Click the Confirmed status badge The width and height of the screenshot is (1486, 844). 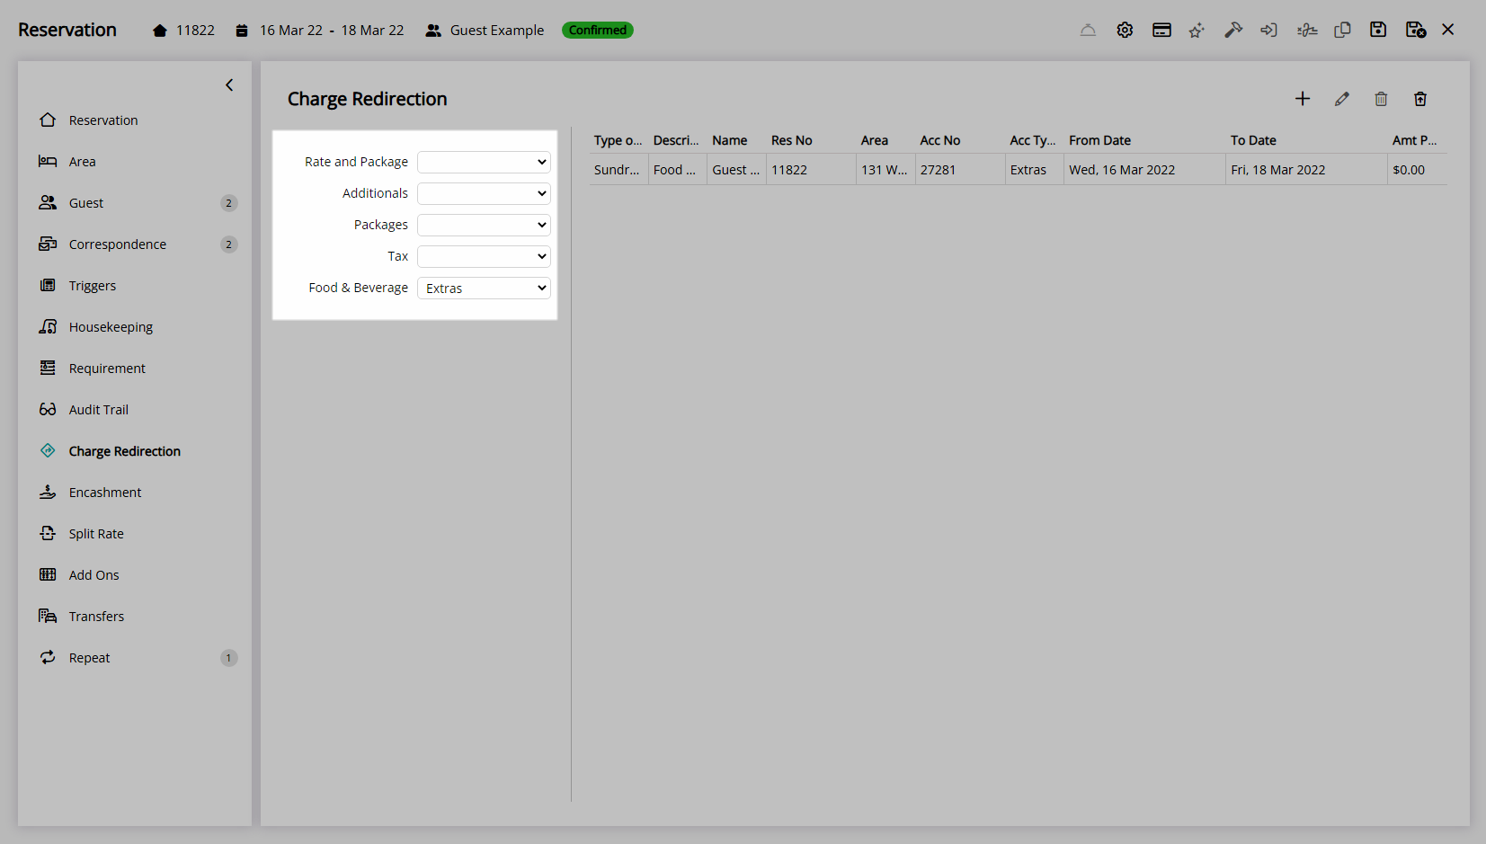point(598,31)
